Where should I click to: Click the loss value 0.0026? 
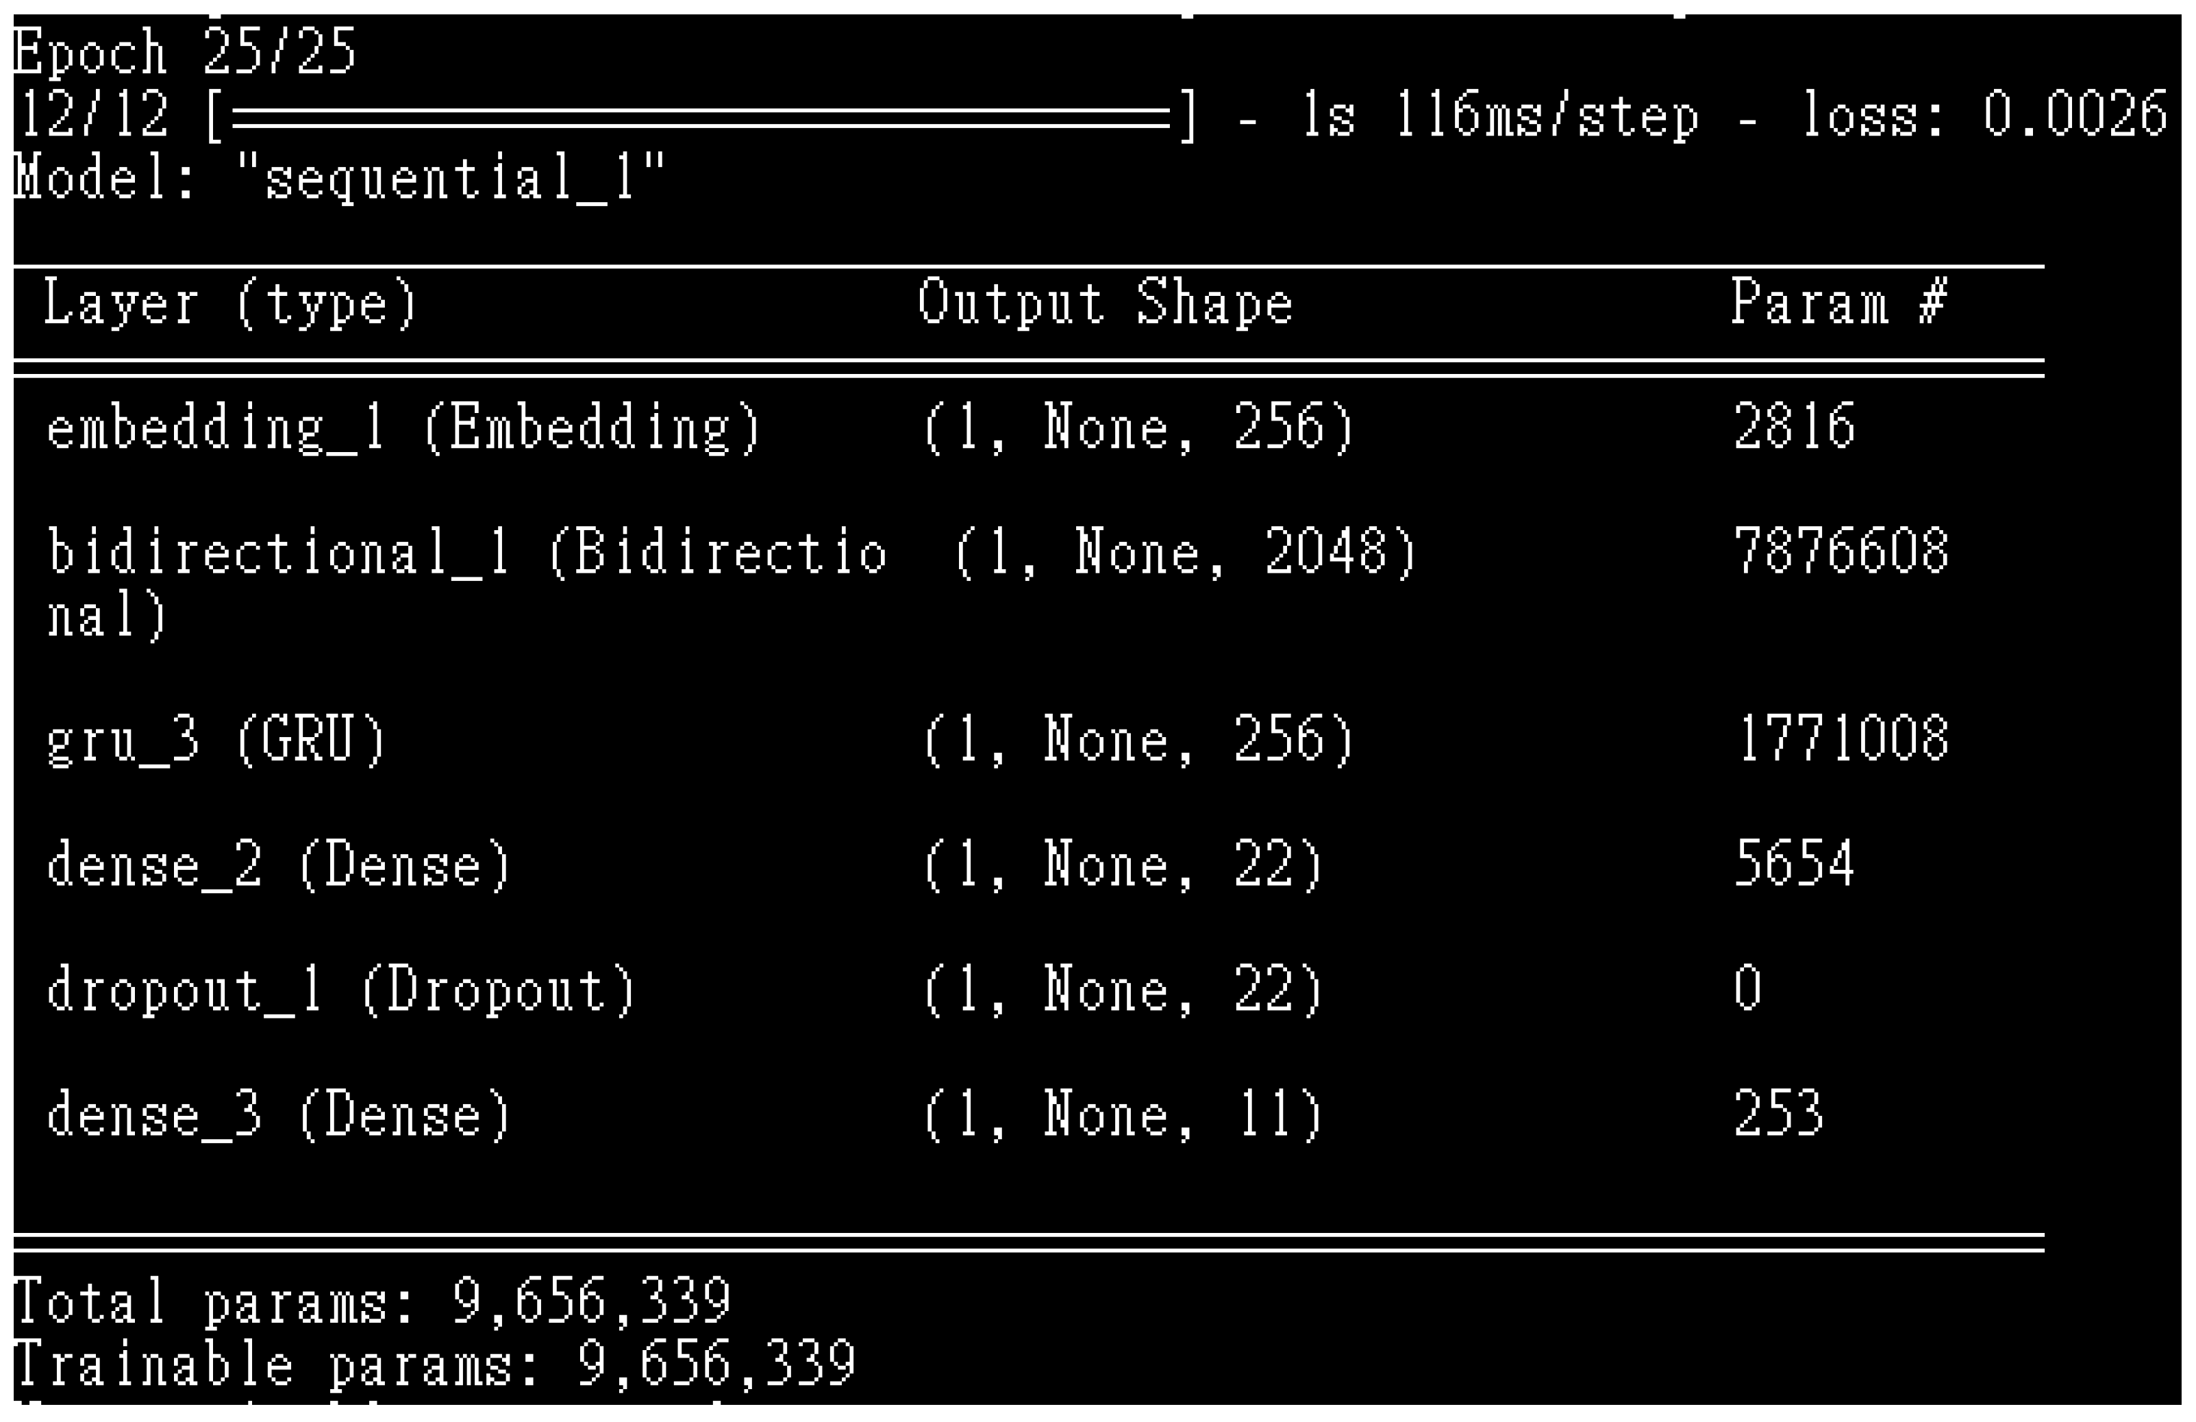click(x=2074, y=115)
